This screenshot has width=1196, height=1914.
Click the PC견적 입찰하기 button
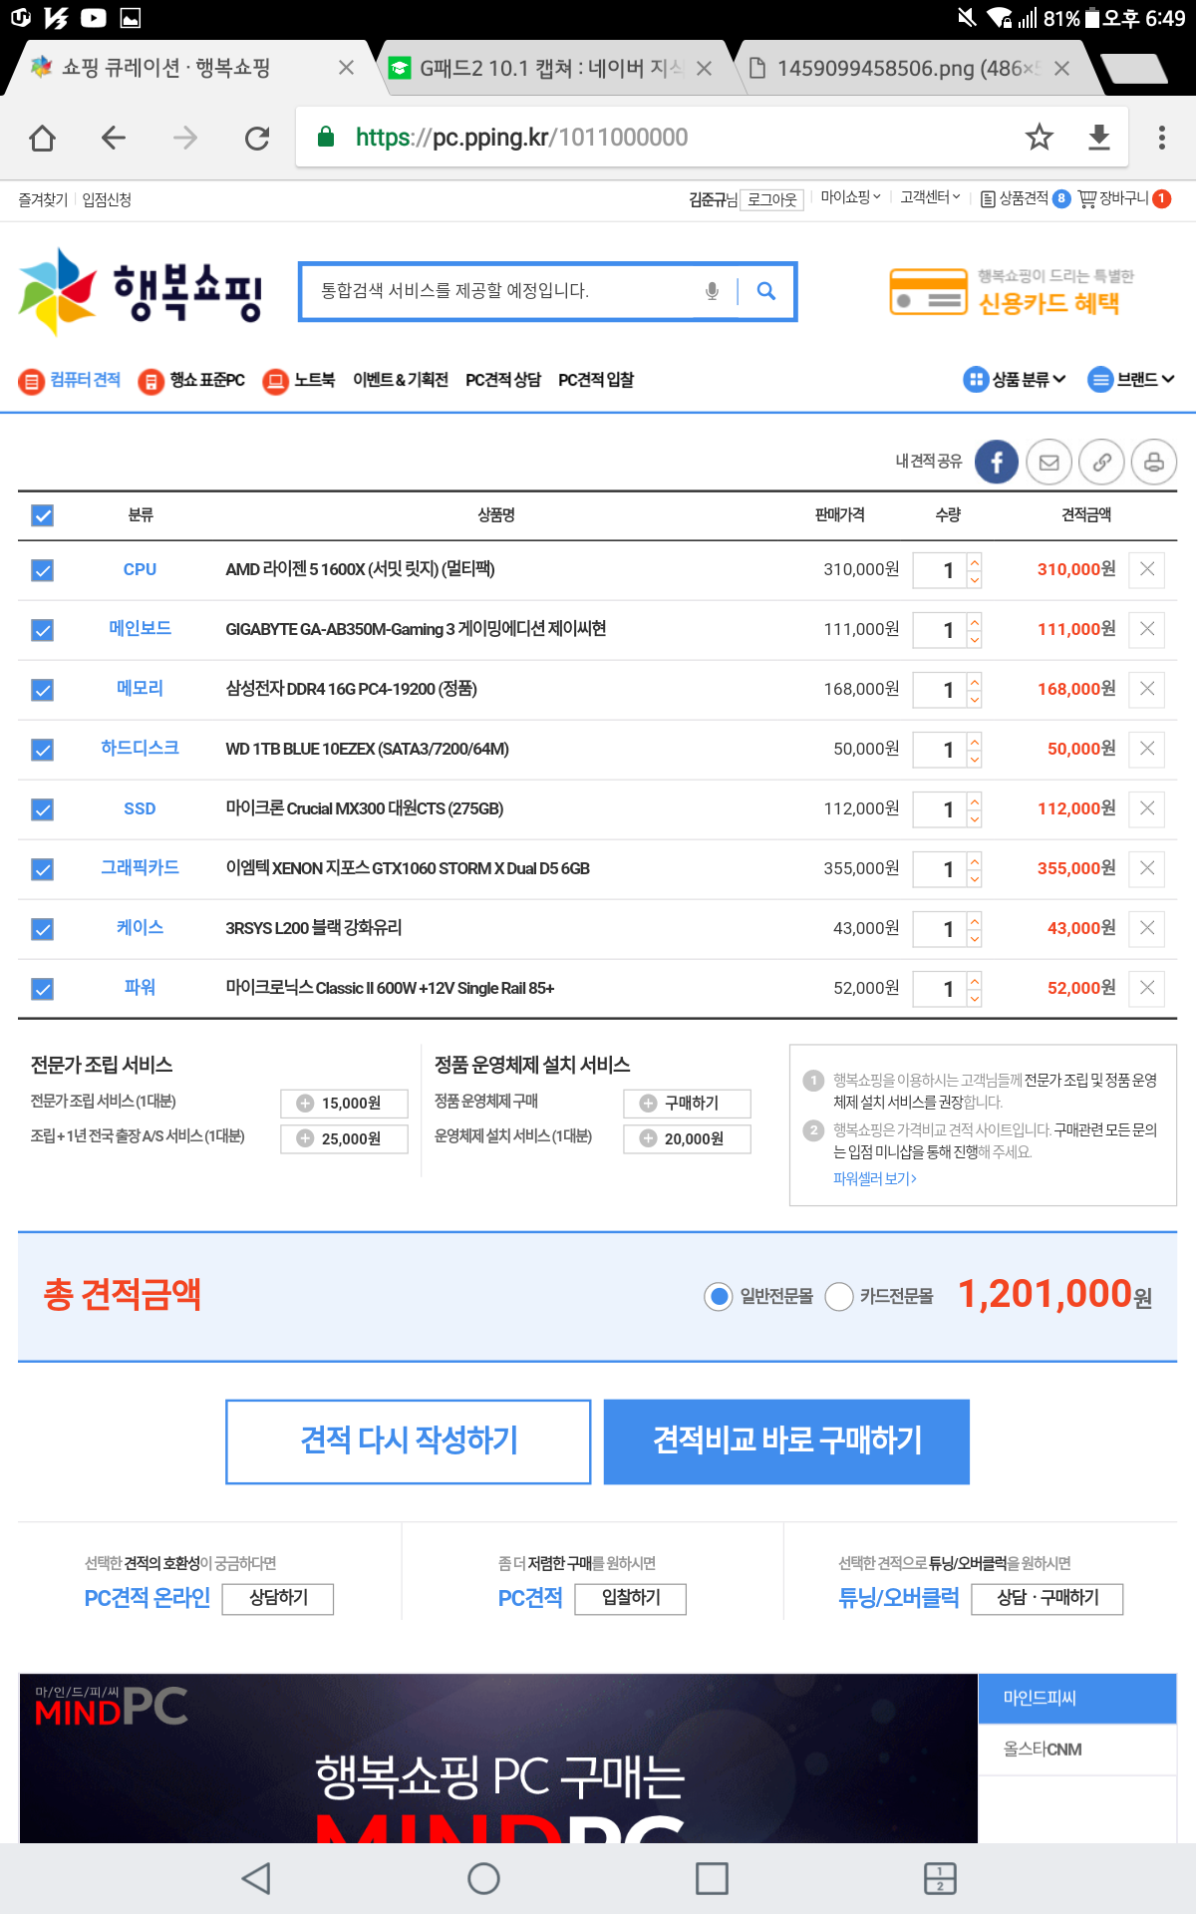click(x=631, y=1598)
